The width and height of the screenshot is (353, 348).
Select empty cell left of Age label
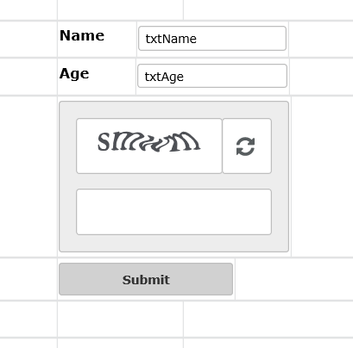tap(28, 77)
